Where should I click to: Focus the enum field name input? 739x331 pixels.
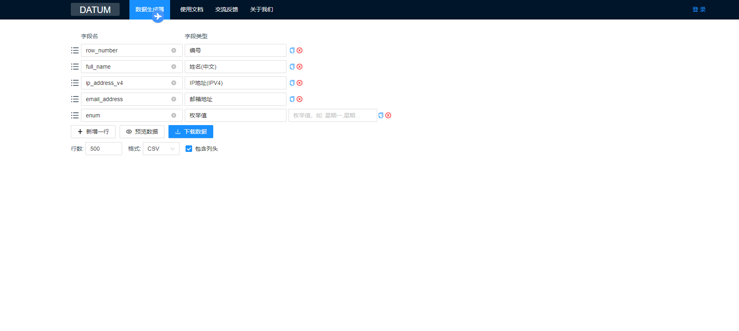pos(132,115)
